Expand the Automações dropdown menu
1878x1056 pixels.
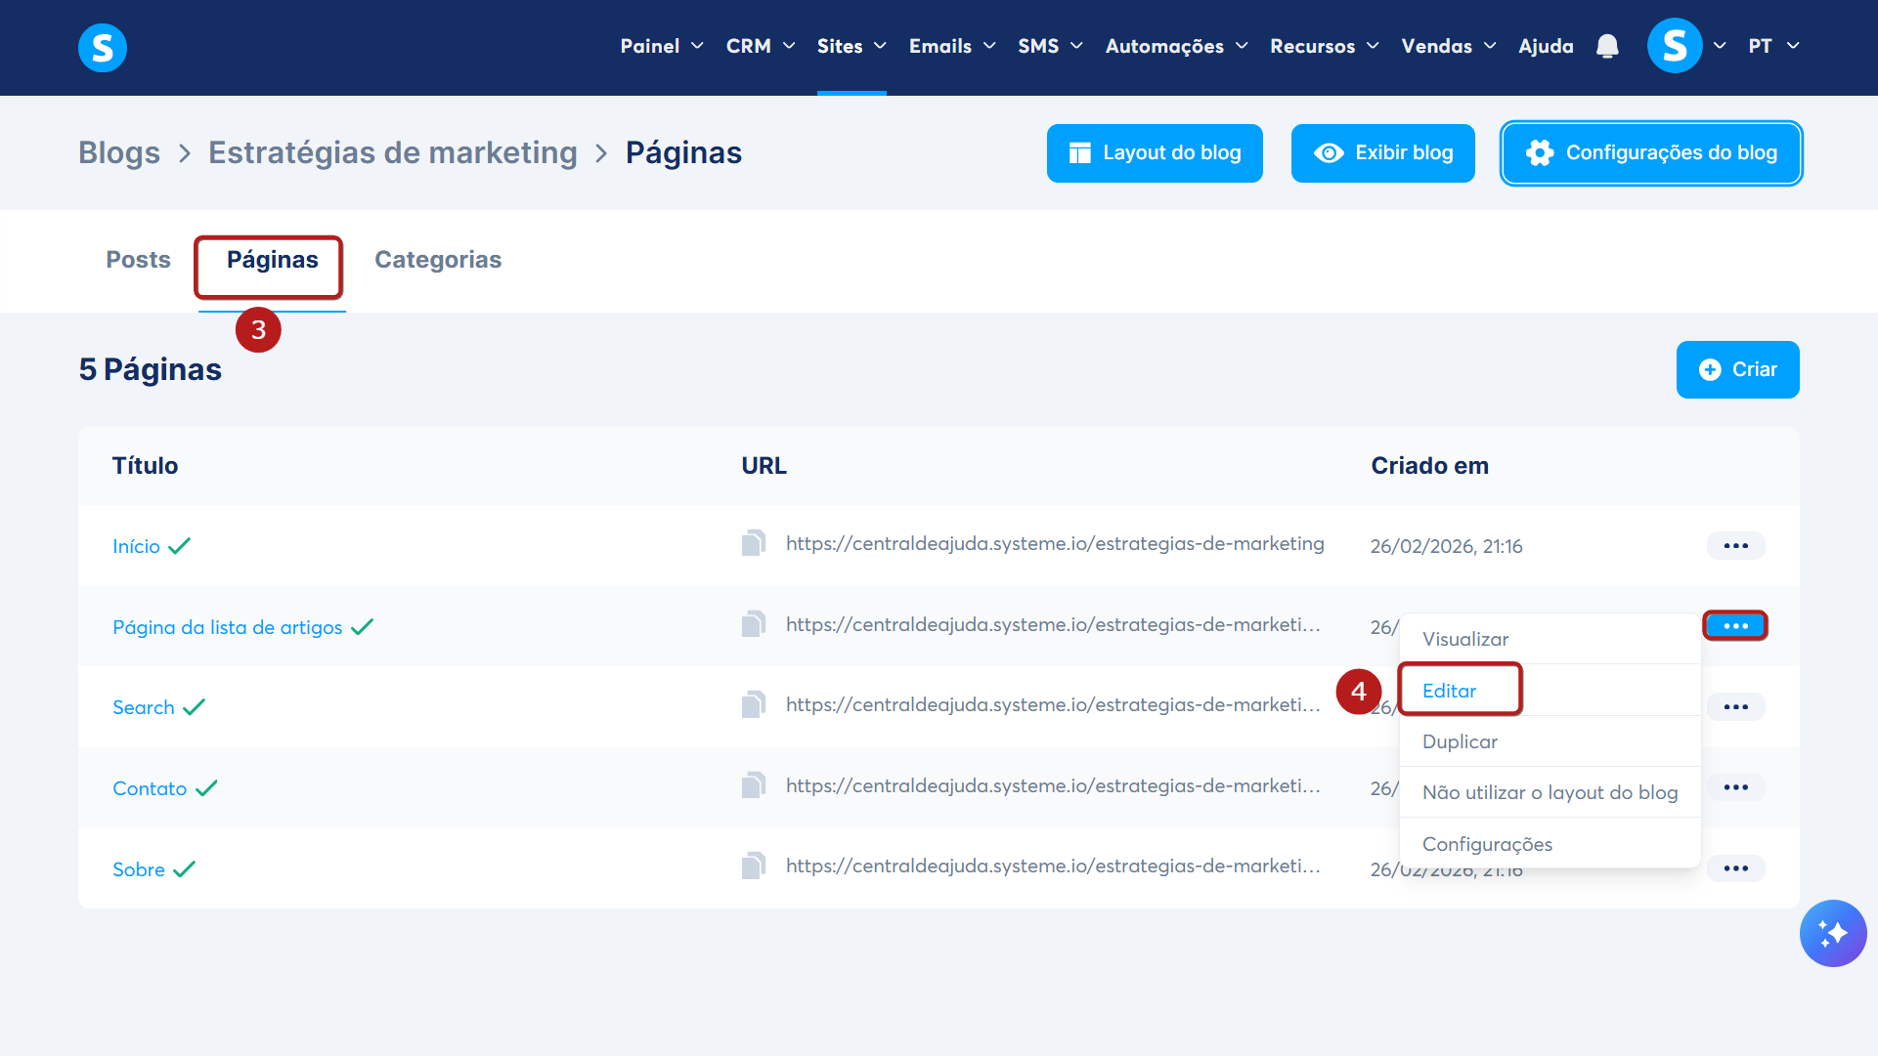click(1176, 46)
